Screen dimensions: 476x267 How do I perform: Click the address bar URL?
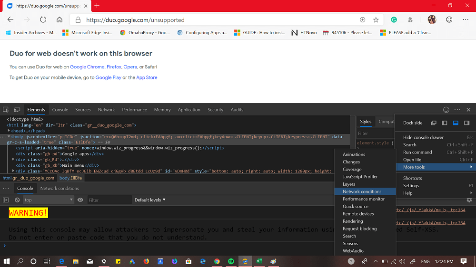click(x=135, y=20)
